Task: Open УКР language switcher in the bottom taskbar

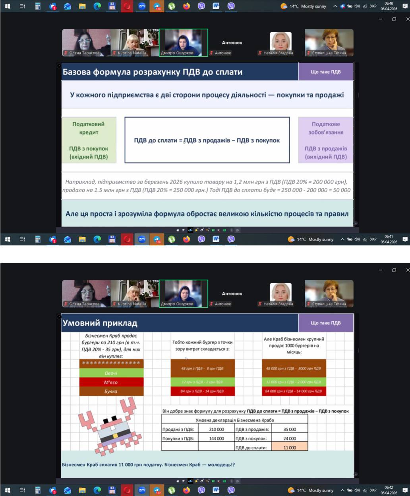Action: (x=373, y=490)
